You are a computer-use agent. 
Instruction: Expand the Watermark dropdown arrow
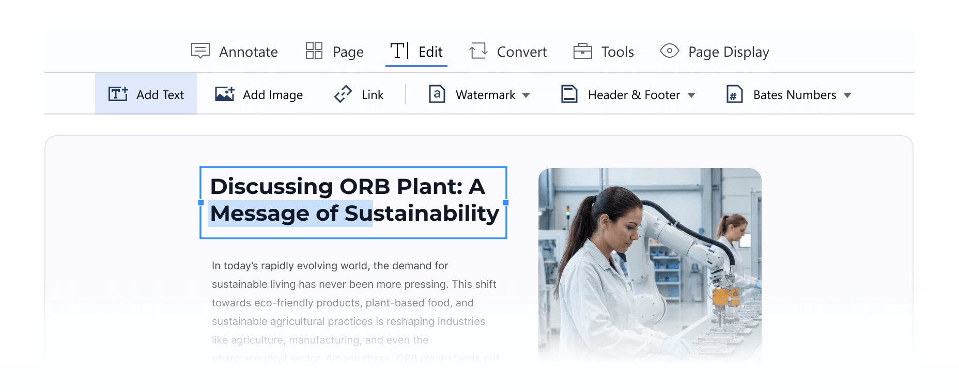click(x=526, y=95)
